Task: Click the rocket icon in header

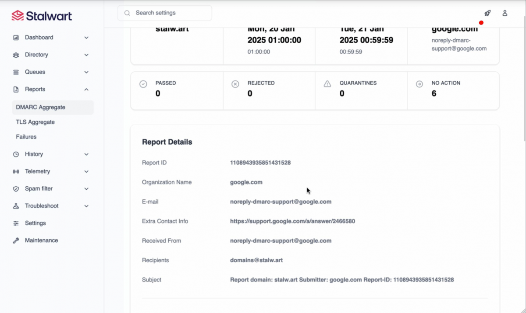Action: point(487,13)
